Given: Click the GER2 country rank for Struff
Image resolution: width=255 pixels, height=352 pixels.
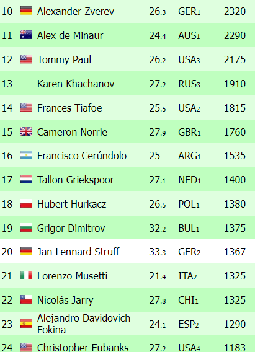Looking at the screenshot, I should [189, 252].
